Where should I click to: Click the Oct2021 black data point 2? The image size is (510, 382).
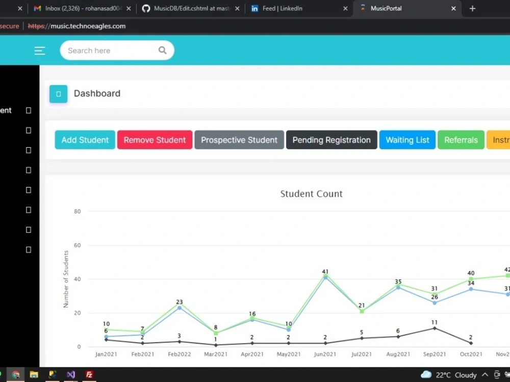471,343
